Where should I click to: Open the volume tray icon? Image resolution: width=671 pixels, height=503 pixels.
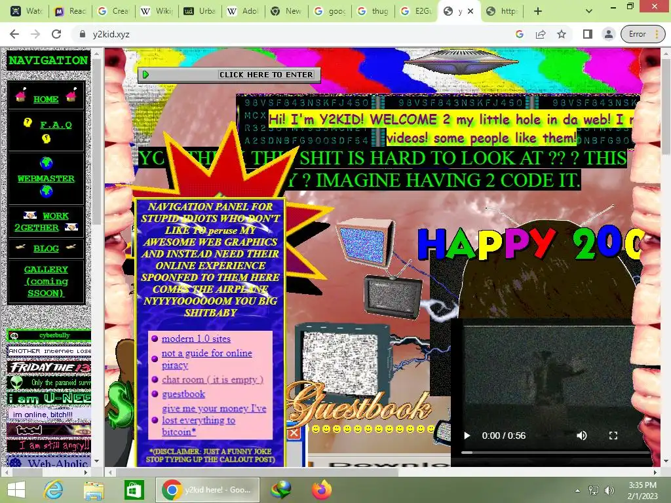(x=609, y=491)
